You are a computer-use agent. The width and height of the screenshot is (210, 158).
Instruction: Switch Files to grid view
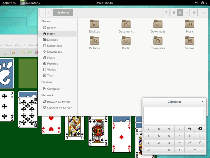click(180, 13)
